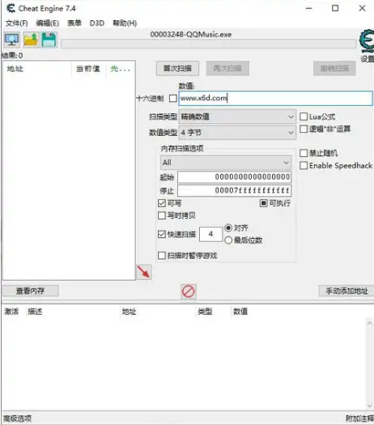Screen dimensions: 374x425
Task: Expand the All memory region dropdown
Action: (226, 163)
